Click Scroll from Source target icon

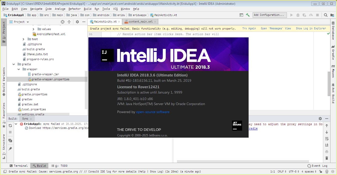coord(63,22)
